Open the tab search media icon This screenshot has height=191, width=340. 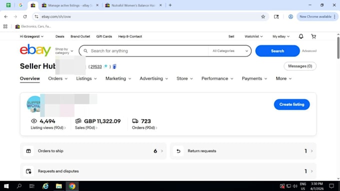tap(276, 16)
